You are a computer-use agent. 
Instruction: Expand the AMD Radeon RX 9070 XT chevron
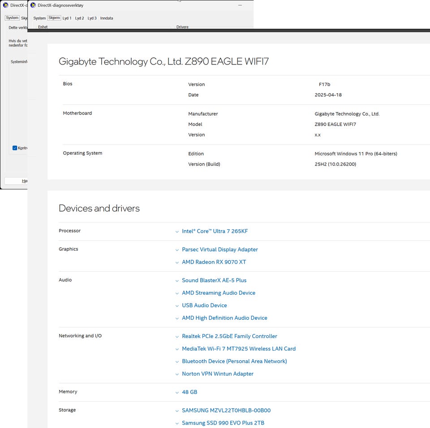pyautogui.click(x=177, y=262)
